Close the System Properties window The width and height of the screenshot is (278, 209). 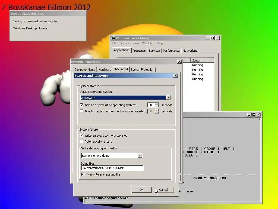pyautogui.click(x=179, y=62)
